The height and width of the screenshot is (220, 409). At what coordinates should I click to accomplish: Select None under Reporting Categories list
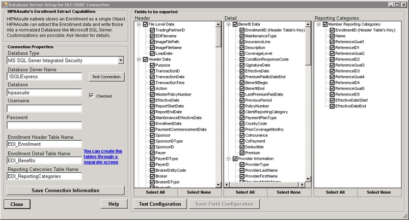click(x=379, y=192)
